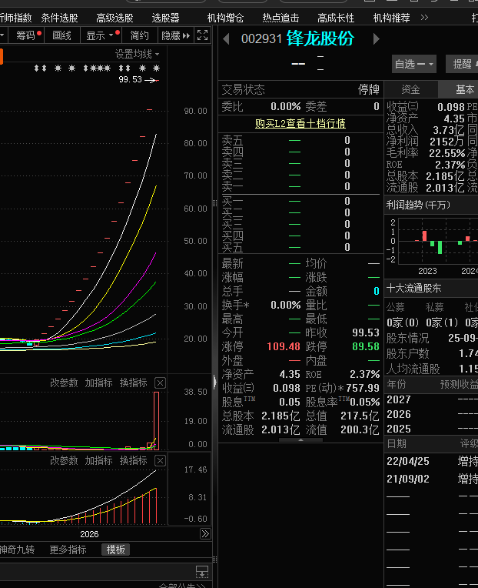Switch to 简约 view mode
Screen dimensions: 478x588
pyautogui.click(x=140, y=35)
